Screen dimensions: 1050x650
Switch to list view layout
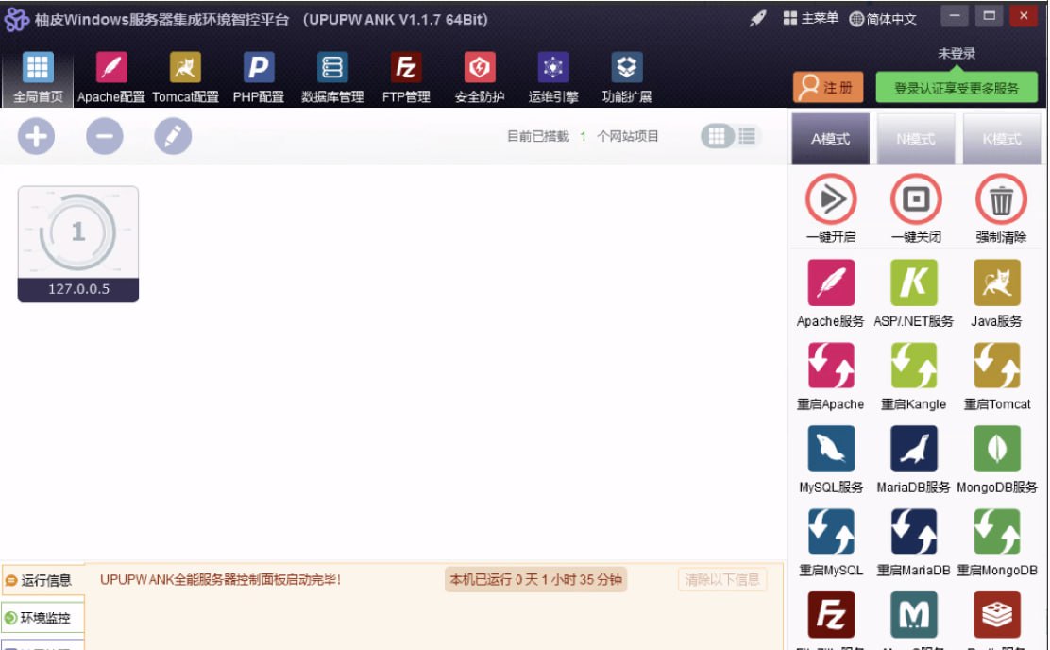[747, 136]
